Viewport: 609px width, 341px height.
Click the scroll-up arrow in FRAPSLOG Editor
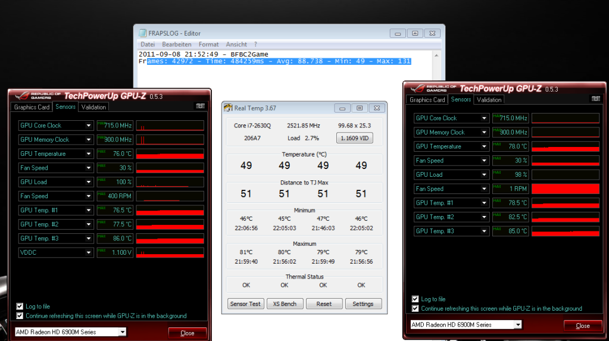click(436, 55)
